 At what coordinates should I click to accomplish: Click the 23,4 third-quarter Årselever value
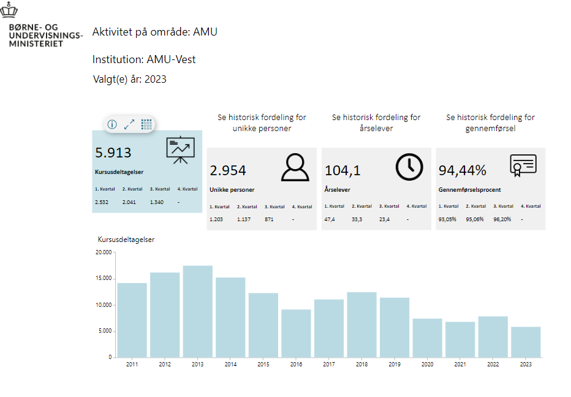click(384, 219)
